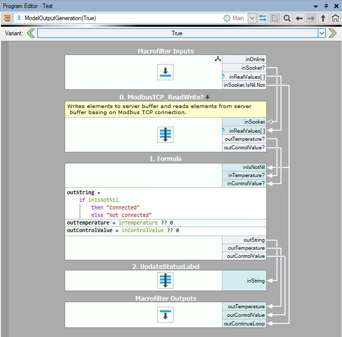
Task: Switch to previous variant with left chevron
Action: [31, 33]
